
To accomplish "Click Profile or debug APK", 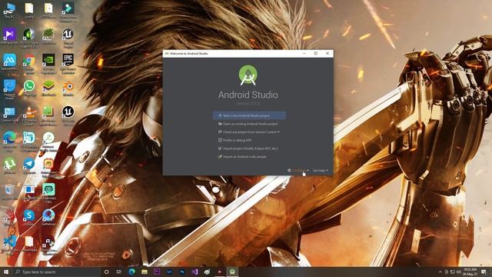I will [234, 140].
